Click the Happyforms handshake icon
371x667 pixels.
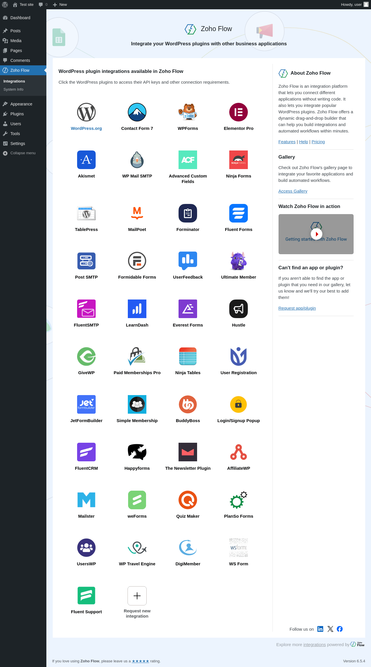coord(137,452)
